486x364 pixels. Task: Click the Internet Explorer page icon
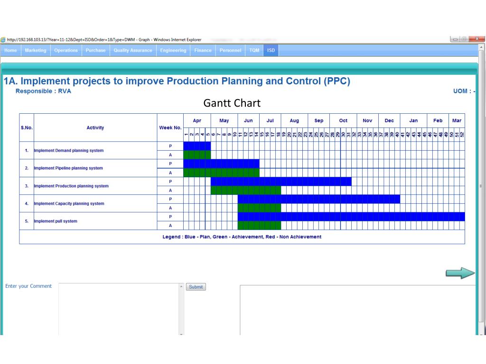coord(3,40)
